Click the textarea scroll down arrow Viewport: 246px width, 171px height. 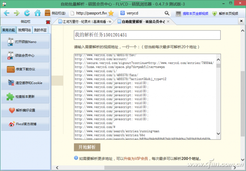click(x=218, y=134)
